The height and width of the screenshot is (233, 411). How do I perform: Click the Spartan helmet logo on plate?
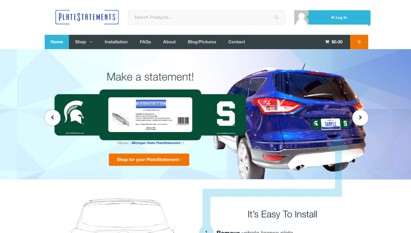pyautogui.click(x=74, y=112)
